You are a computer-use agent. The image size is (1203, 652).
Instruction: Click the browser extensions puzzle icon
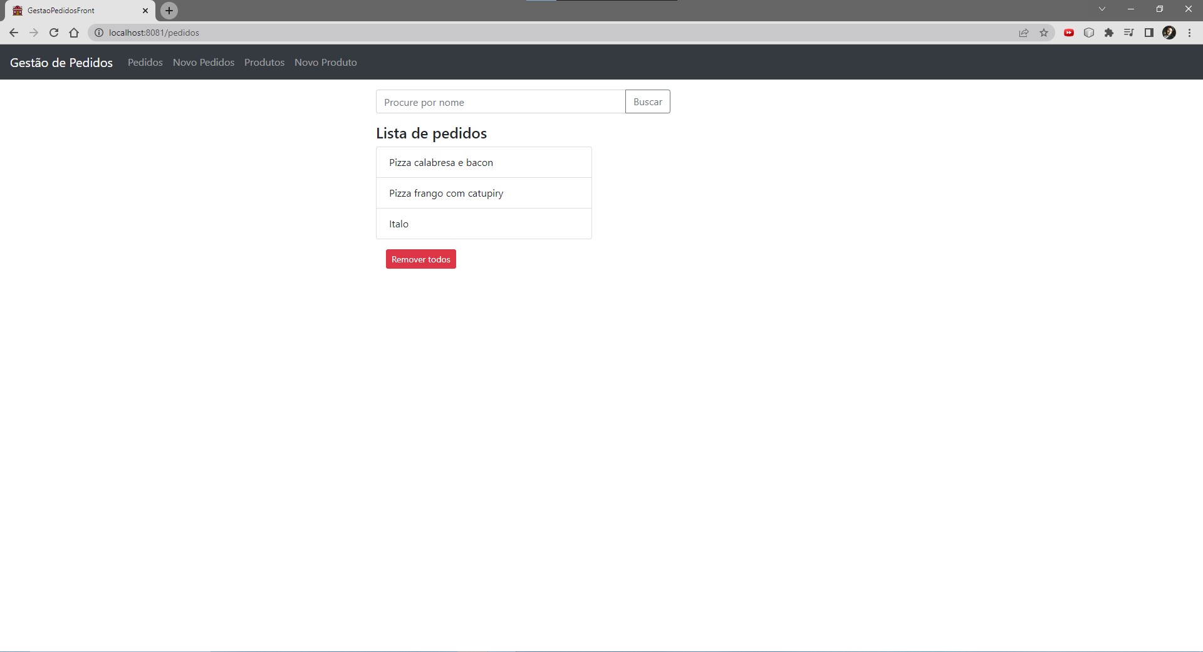coord(1109,32)
